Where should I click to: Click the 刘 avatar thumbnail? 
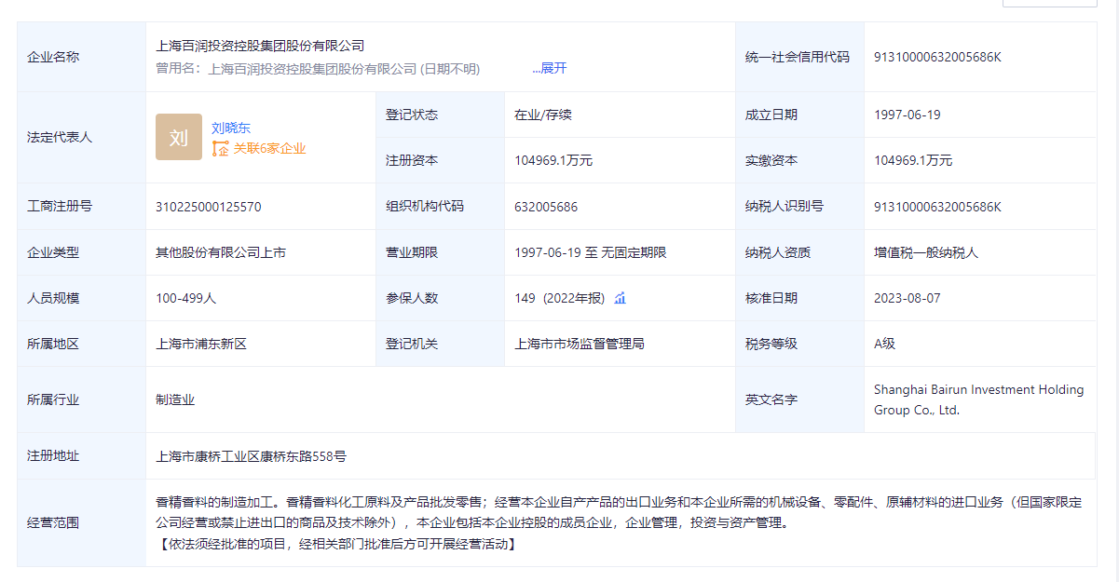[x=179, y=137]
